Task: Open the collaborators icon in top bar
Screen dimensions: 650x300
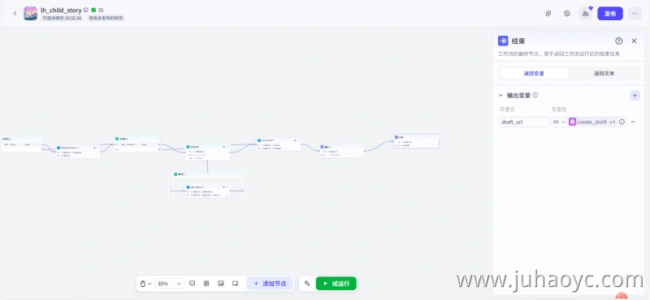Action: [x=585, y=14]
